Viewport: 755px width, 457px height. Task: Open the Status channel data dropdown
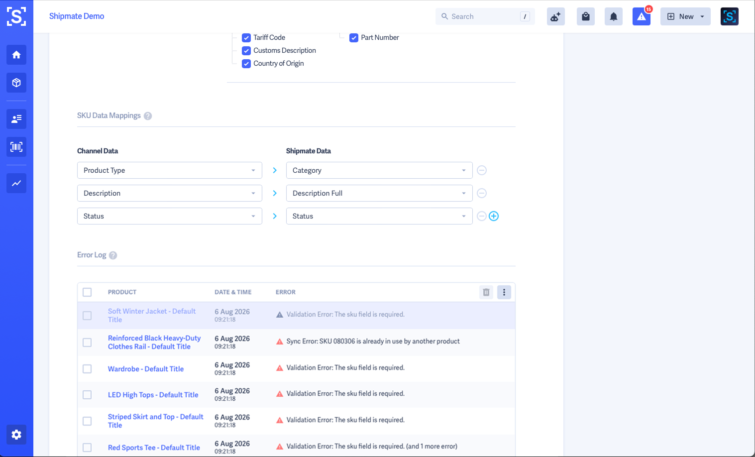click(170, 216)
